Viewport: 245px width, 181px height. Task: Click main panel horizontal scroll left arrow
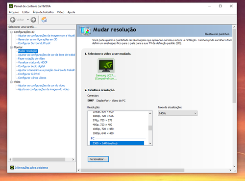click(x=79, y=170)
